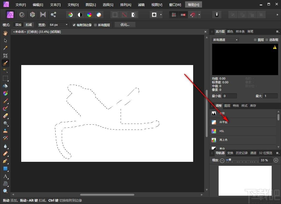281x204 pixels.
Task: Apply Auto Contrast
Action: [x=80, y=15]
